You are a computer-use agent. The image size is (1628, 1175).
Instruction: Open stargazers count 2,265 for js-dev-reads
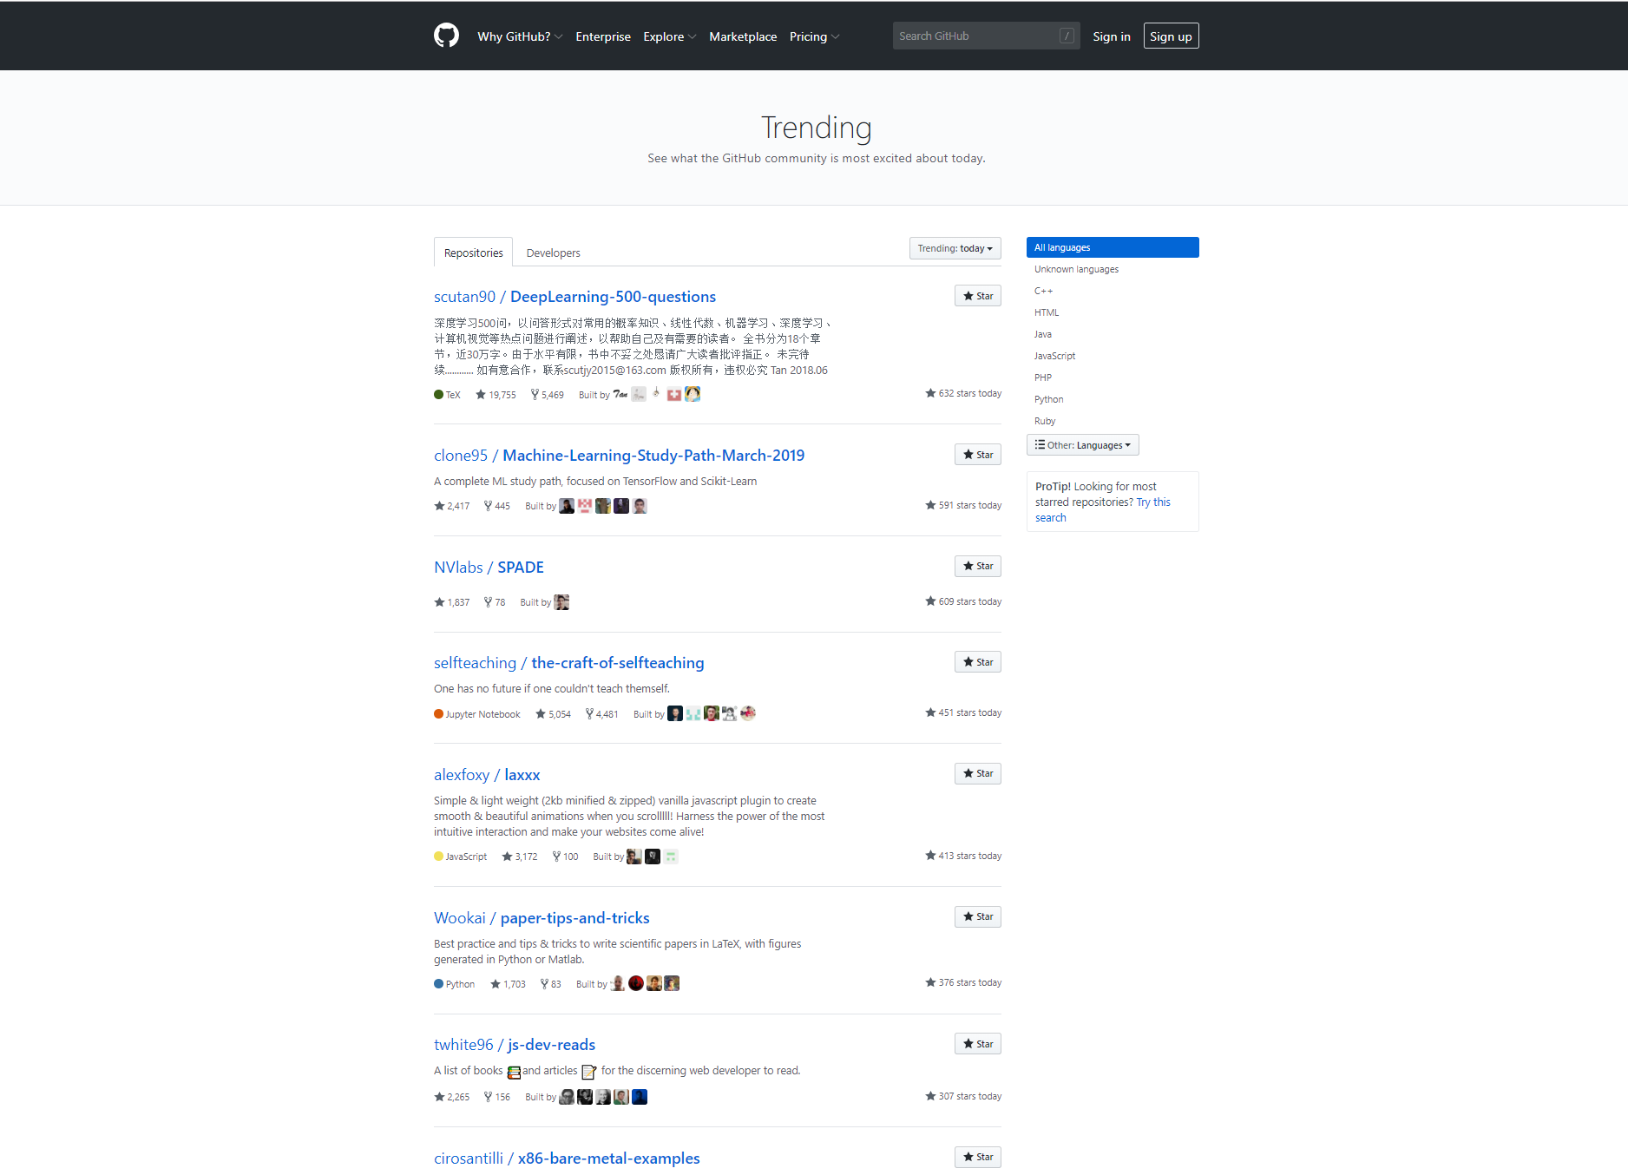click(452, 1097)
